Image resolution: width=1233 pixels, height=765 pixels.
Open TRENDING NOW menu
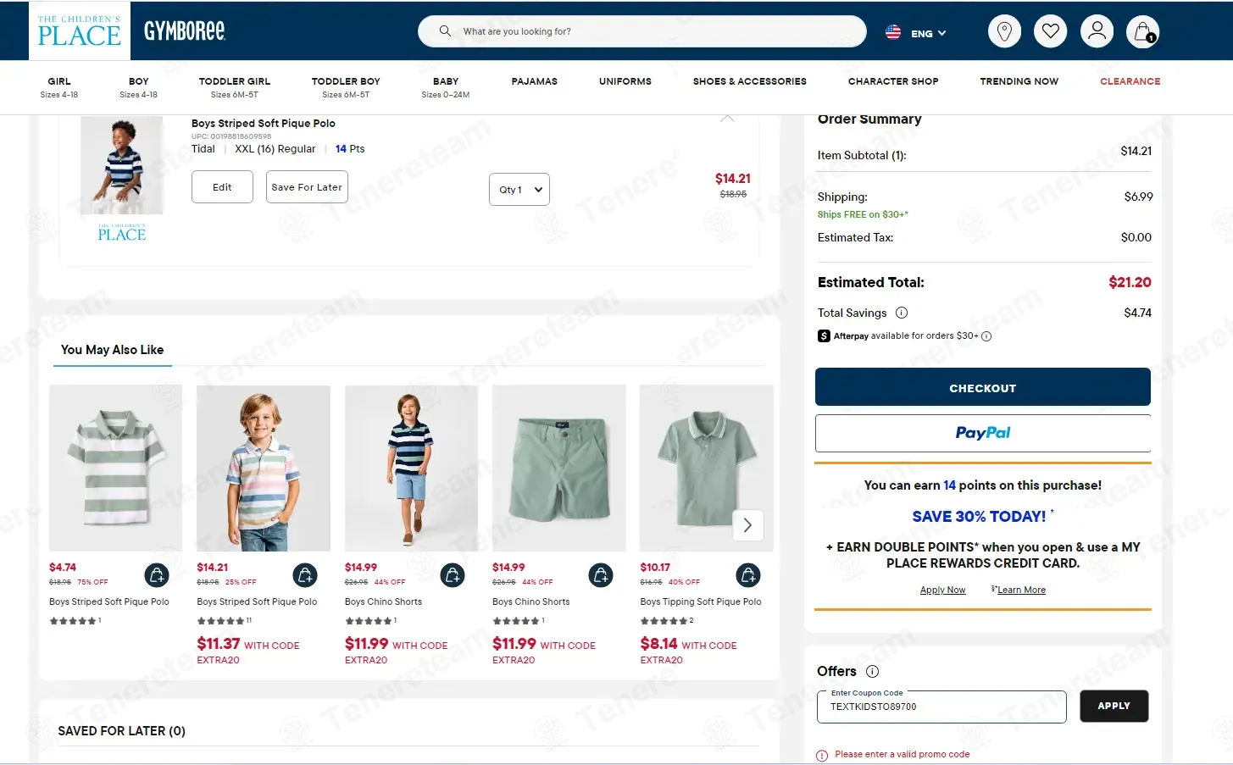click(1019, 81)
